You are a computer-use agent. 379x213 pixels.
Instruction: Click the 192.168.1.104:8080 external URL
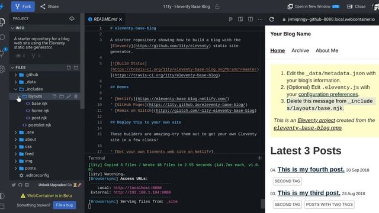pyautogui.click(x=142, y=192)
